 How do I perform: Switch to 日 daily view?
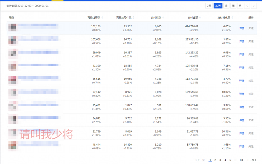point(226,6)
